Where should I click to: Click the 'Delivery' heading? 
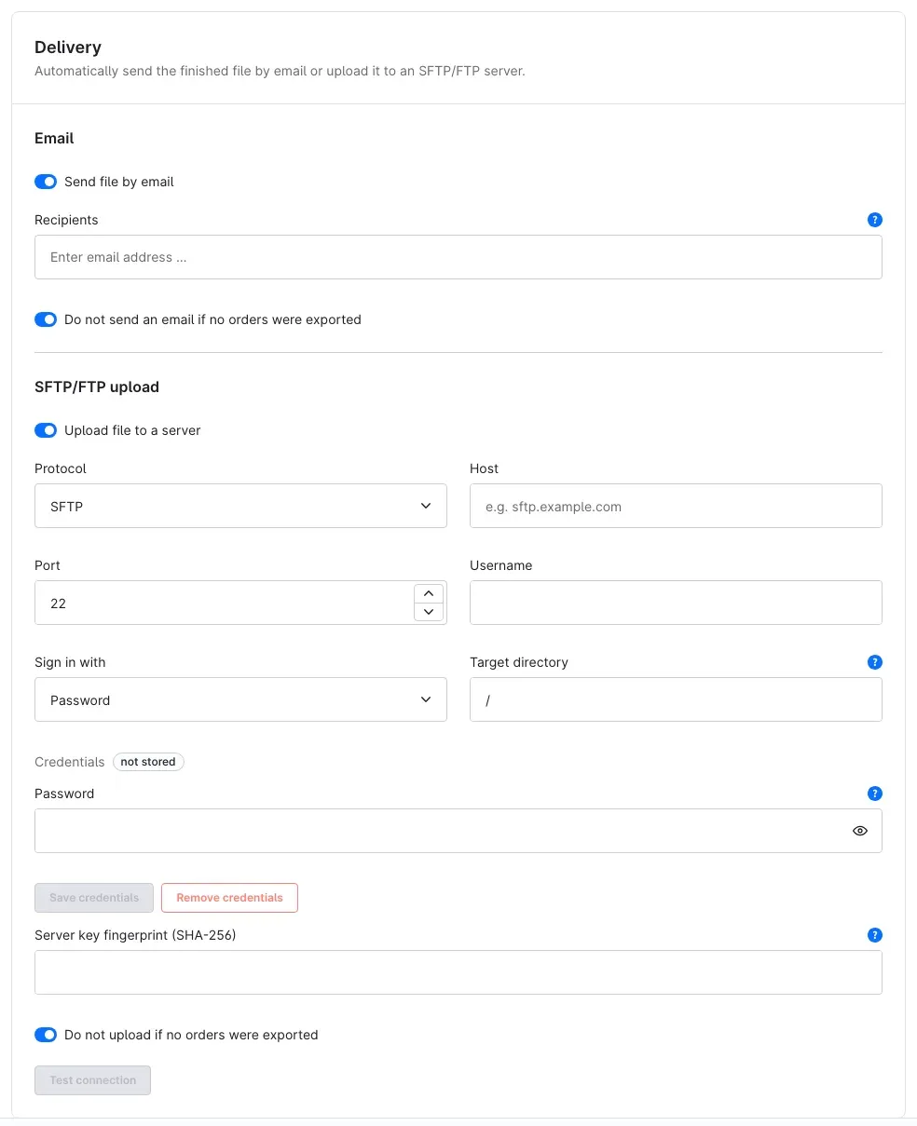[68, 47]
